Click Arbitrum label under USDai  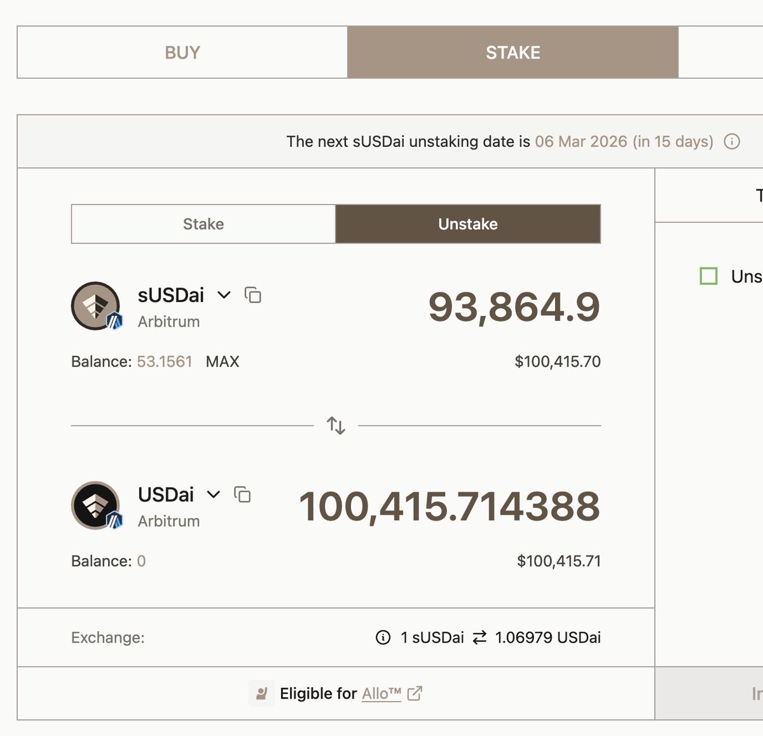[x=169, y=521]
